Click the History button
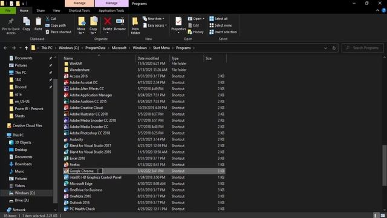Viewport: 387px width, 218px height. pyautogui.click(x=196, y=32)
